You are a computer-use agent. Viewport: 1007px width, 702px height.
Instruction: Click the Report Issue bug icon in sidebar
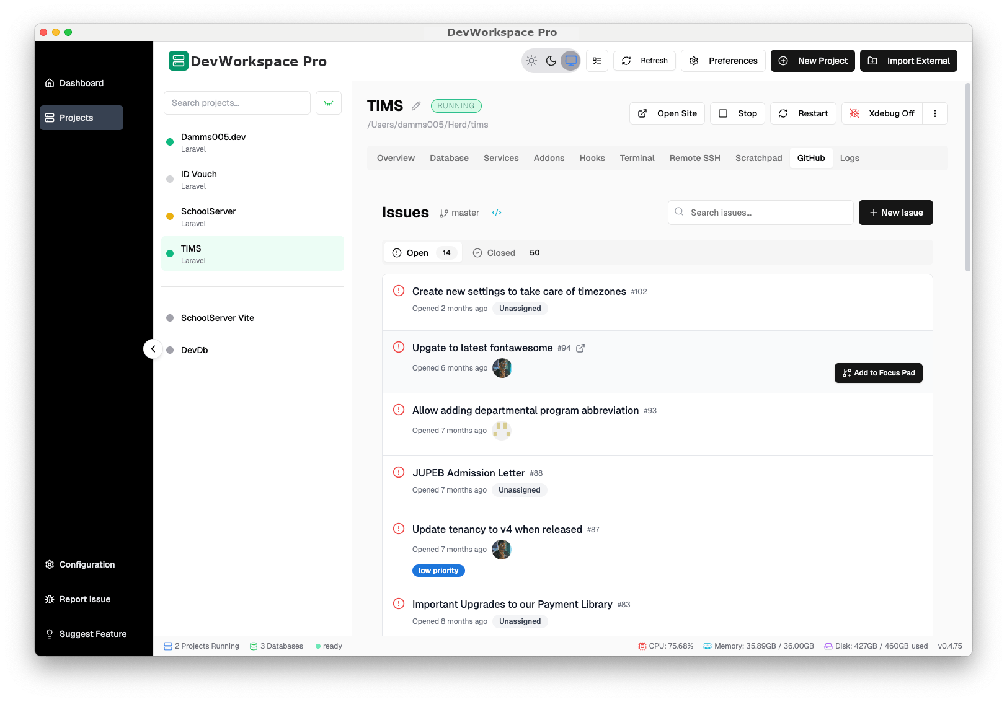tap(50, 599)
